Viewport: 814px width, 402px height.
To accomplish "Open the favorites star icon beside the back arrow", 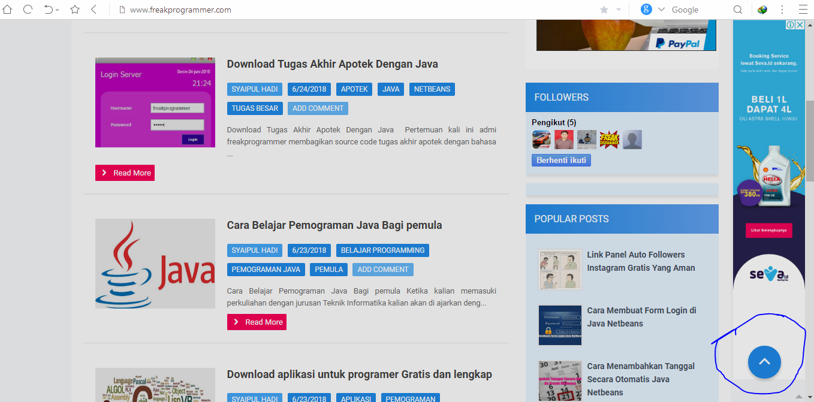I will coord(75,10).
